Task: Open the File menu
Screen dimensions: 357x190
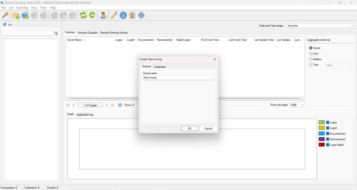Action: click(3, 8)
